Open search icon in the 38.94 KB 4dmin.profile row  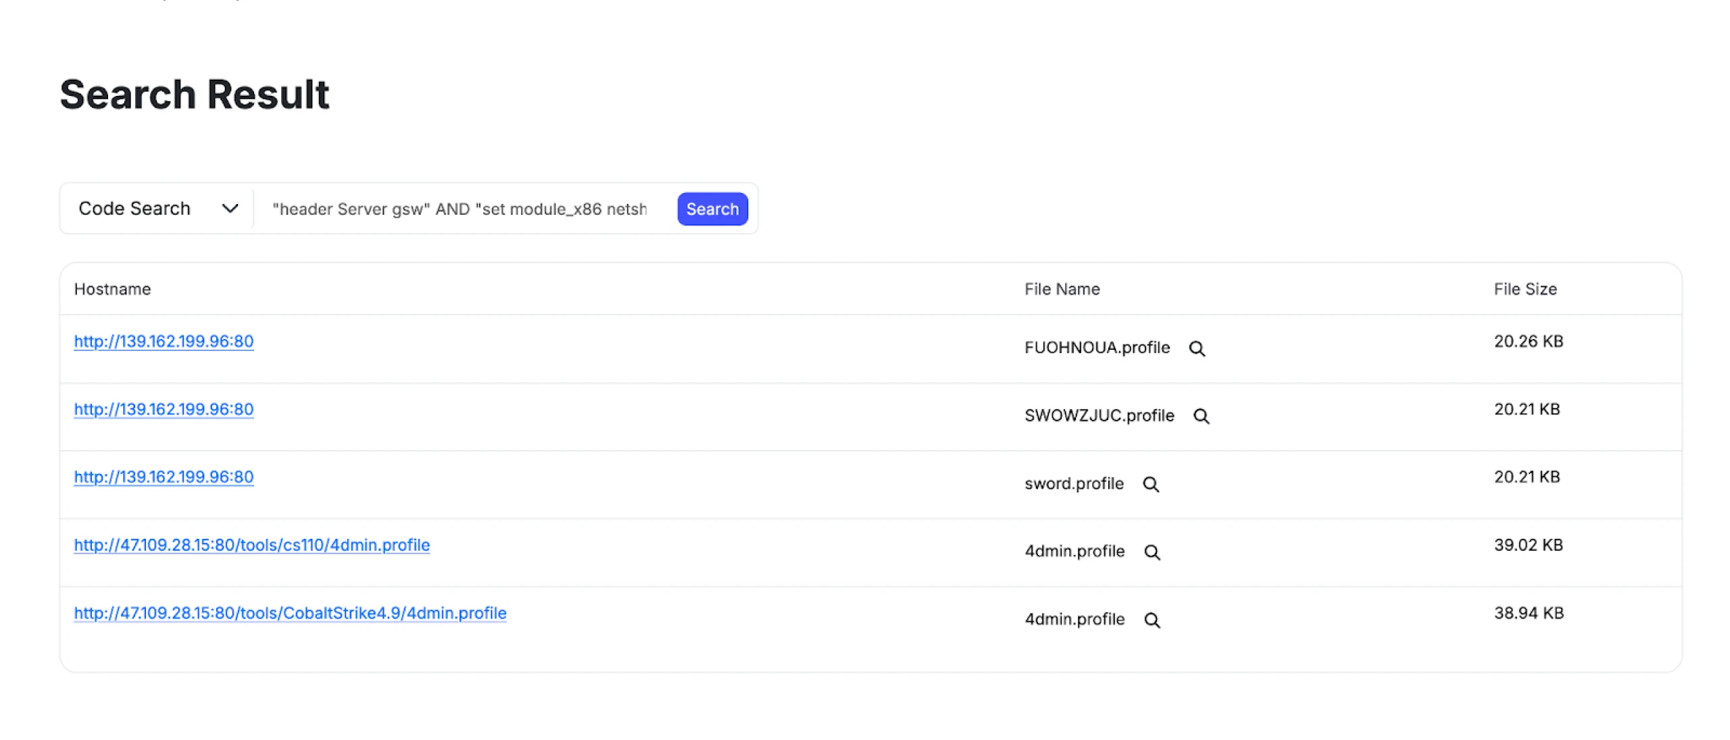[x=1152, y=620]
